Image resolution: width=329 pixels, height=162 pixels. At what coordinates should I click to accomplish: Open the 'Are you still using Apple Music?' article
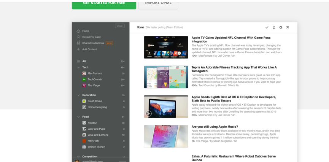point(215,127)
